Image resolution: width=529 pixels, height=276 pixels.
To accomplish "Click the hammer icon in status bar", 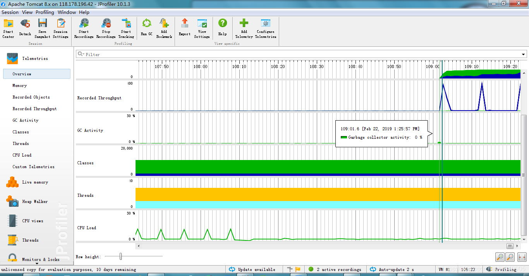I will click(290, 269).
